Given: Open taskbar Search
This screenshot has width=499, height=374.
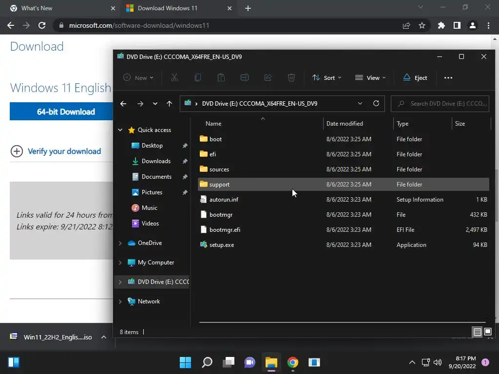Looking at the screenshot, I should coord(207,362).
